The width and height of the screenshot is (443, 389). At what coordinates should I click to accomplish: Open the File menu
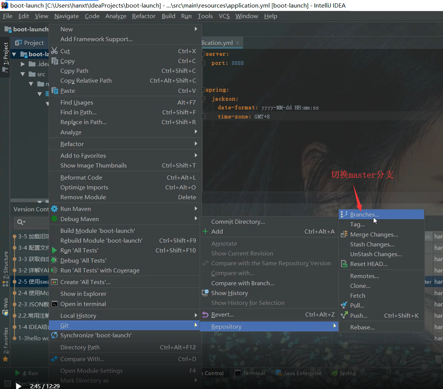8,16
